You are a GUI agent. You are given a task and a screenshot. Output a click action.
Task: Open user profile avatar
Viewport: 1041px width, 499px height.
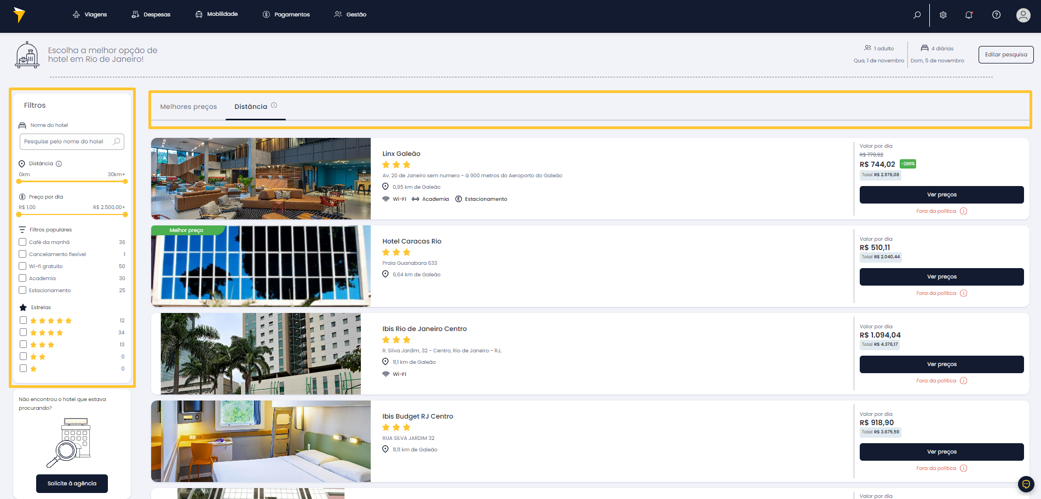pyautogui.click(x=1023, y=15)
